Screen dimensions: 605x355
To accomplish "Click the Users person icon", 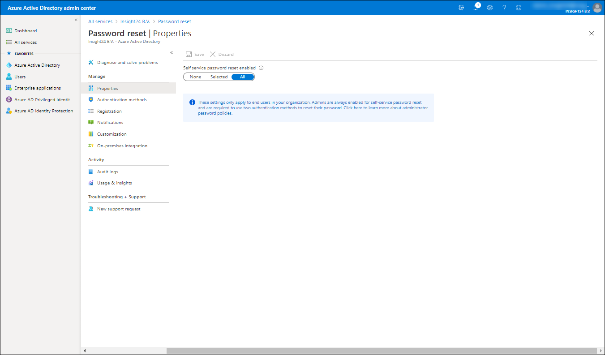I will click(x=9, y=77).
